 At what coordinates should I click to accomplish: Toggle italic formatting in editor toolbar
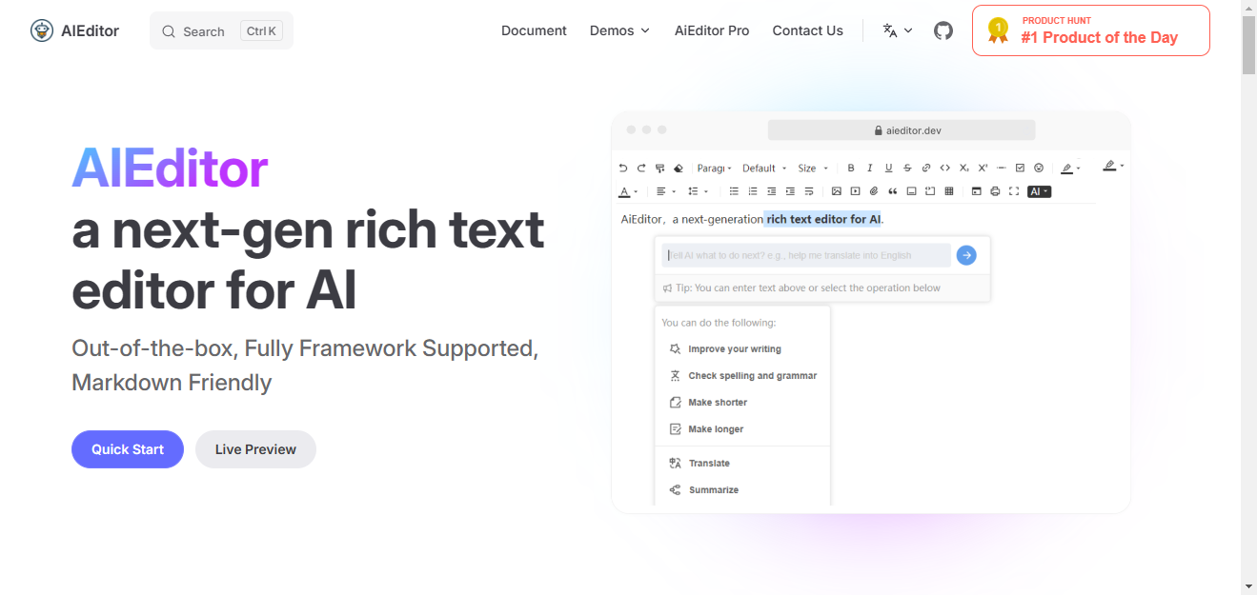pos(870,169)
